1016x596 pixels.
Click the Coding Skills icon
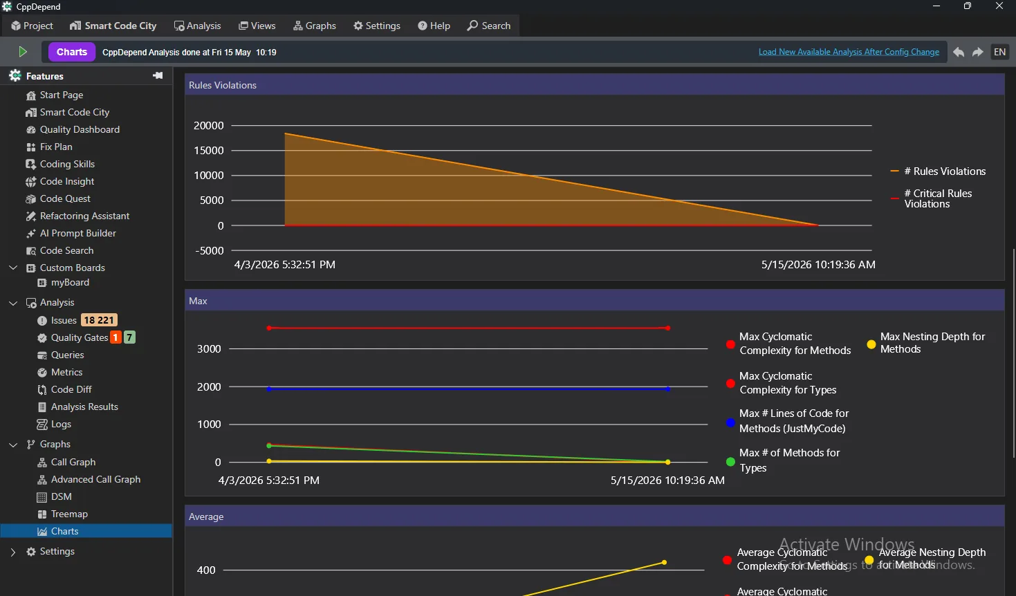click(x=30, y=164)
